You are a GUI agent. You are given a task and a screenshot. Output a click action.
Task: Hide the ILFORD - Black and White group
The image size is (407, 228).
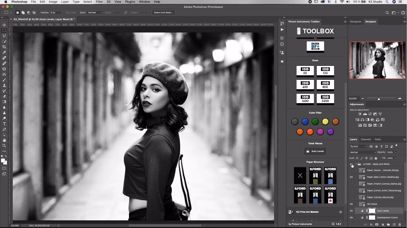[351, 164]
